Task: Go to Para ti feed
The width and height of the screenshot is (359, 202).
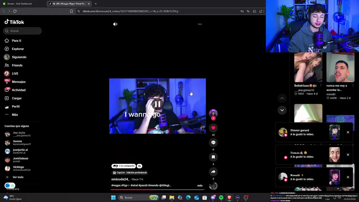Action: tap(16, 41)
